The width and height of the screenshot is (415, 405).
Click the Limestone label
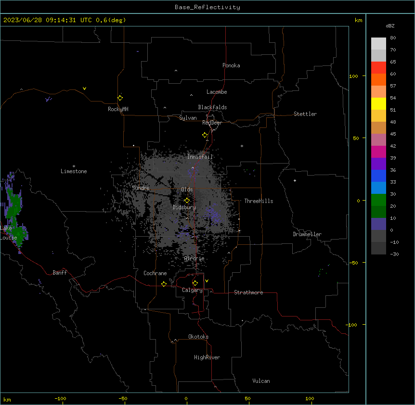tap(74, 171)
